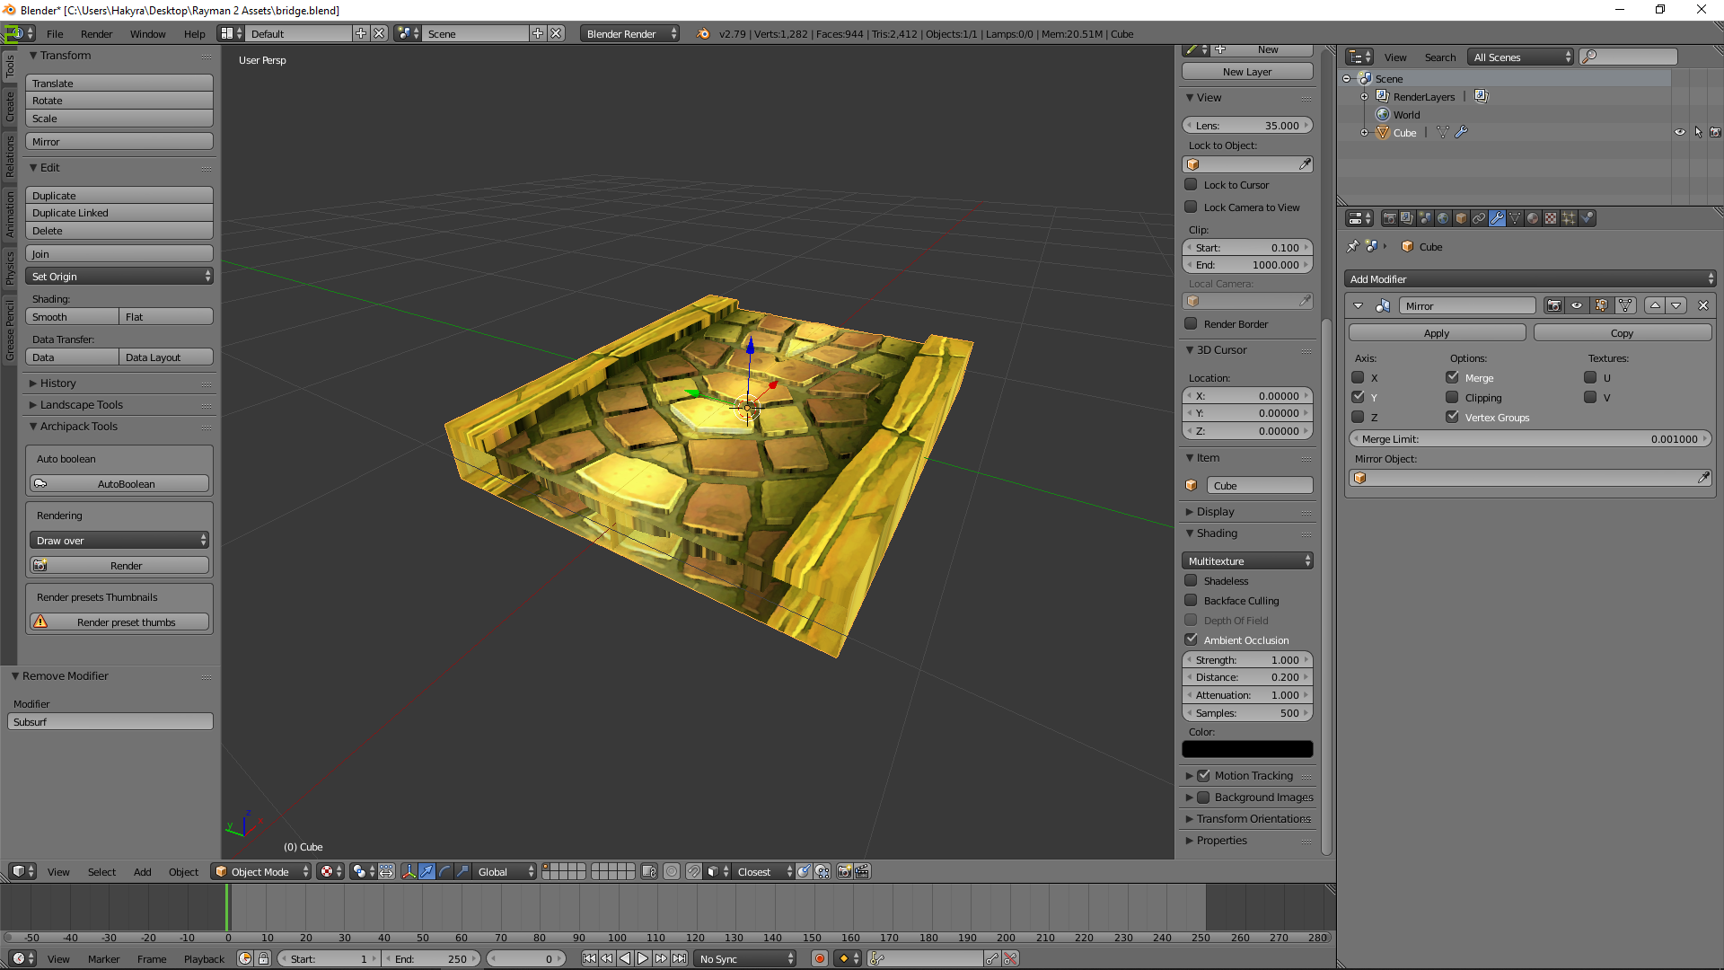
Task: Open the Multitexture shading dropdown
Action: [1247, 560]
